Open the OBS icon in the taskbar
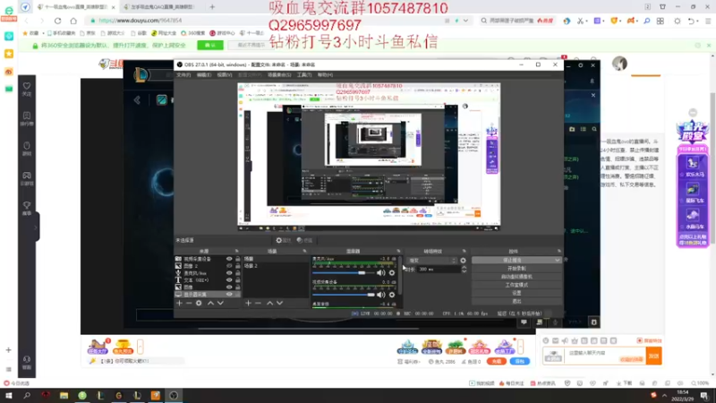Image resolution: width=716 pixels, height=403 pixels. point(174,395)
